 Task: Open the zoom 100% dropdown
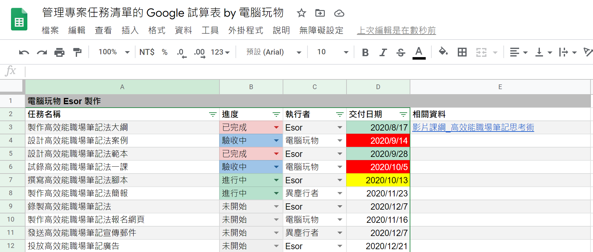[114, 52]
